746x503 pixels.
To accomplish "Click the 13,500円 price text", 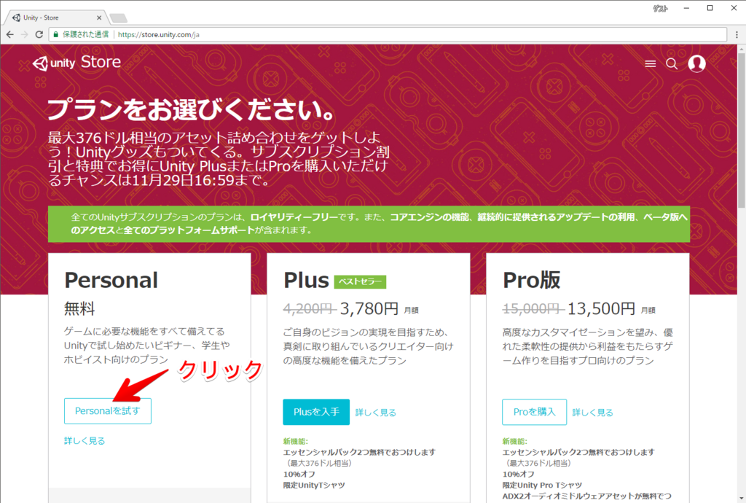I will pyautogui.click(x=601, y=308).
